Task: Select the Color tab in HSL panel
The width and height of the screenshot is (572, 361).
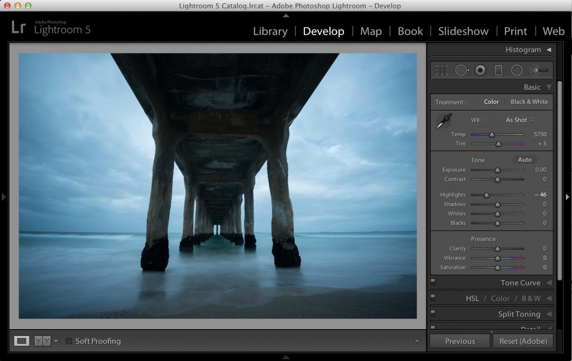Action: pos(500,299)
